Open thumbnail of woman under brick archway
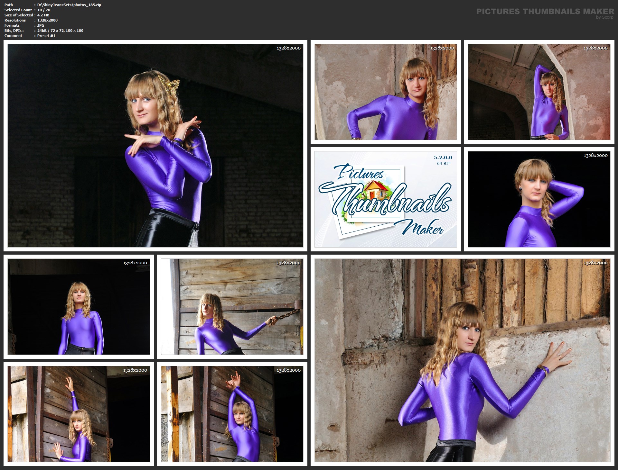 pyautogui.click(x=539, y=92)
